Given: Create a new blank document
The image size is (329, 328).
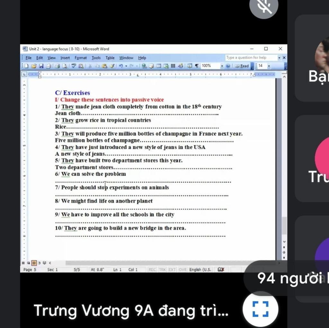Looking at the screenshot, I should point(26,66).
